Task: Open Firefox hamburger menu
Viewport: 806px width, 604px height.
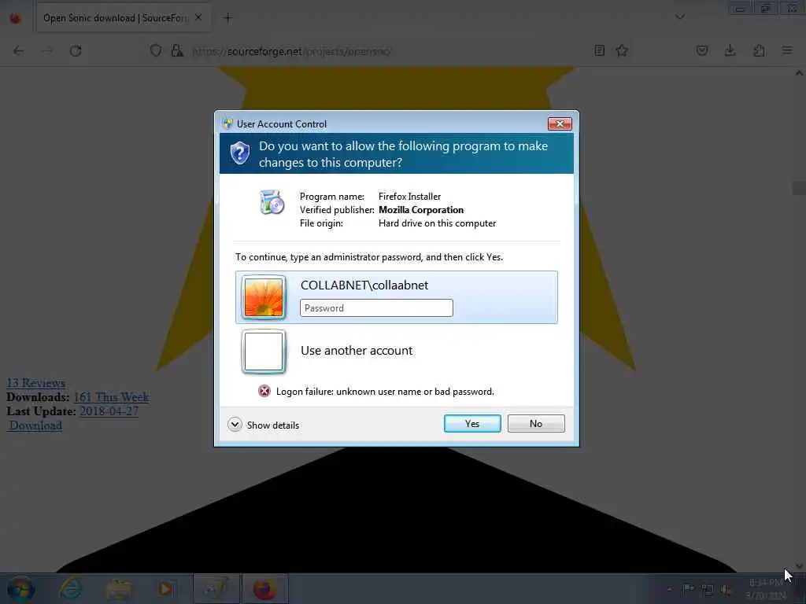Action: tap(787, 50)
